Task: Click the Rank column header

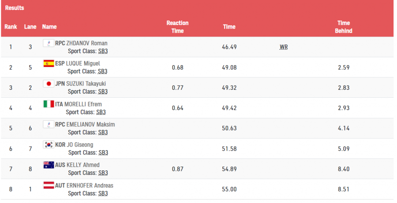Action: coord(11,27)
